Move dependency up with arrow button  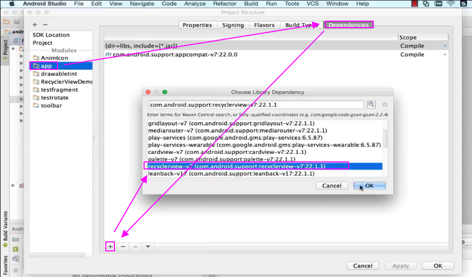pos(136,246)
